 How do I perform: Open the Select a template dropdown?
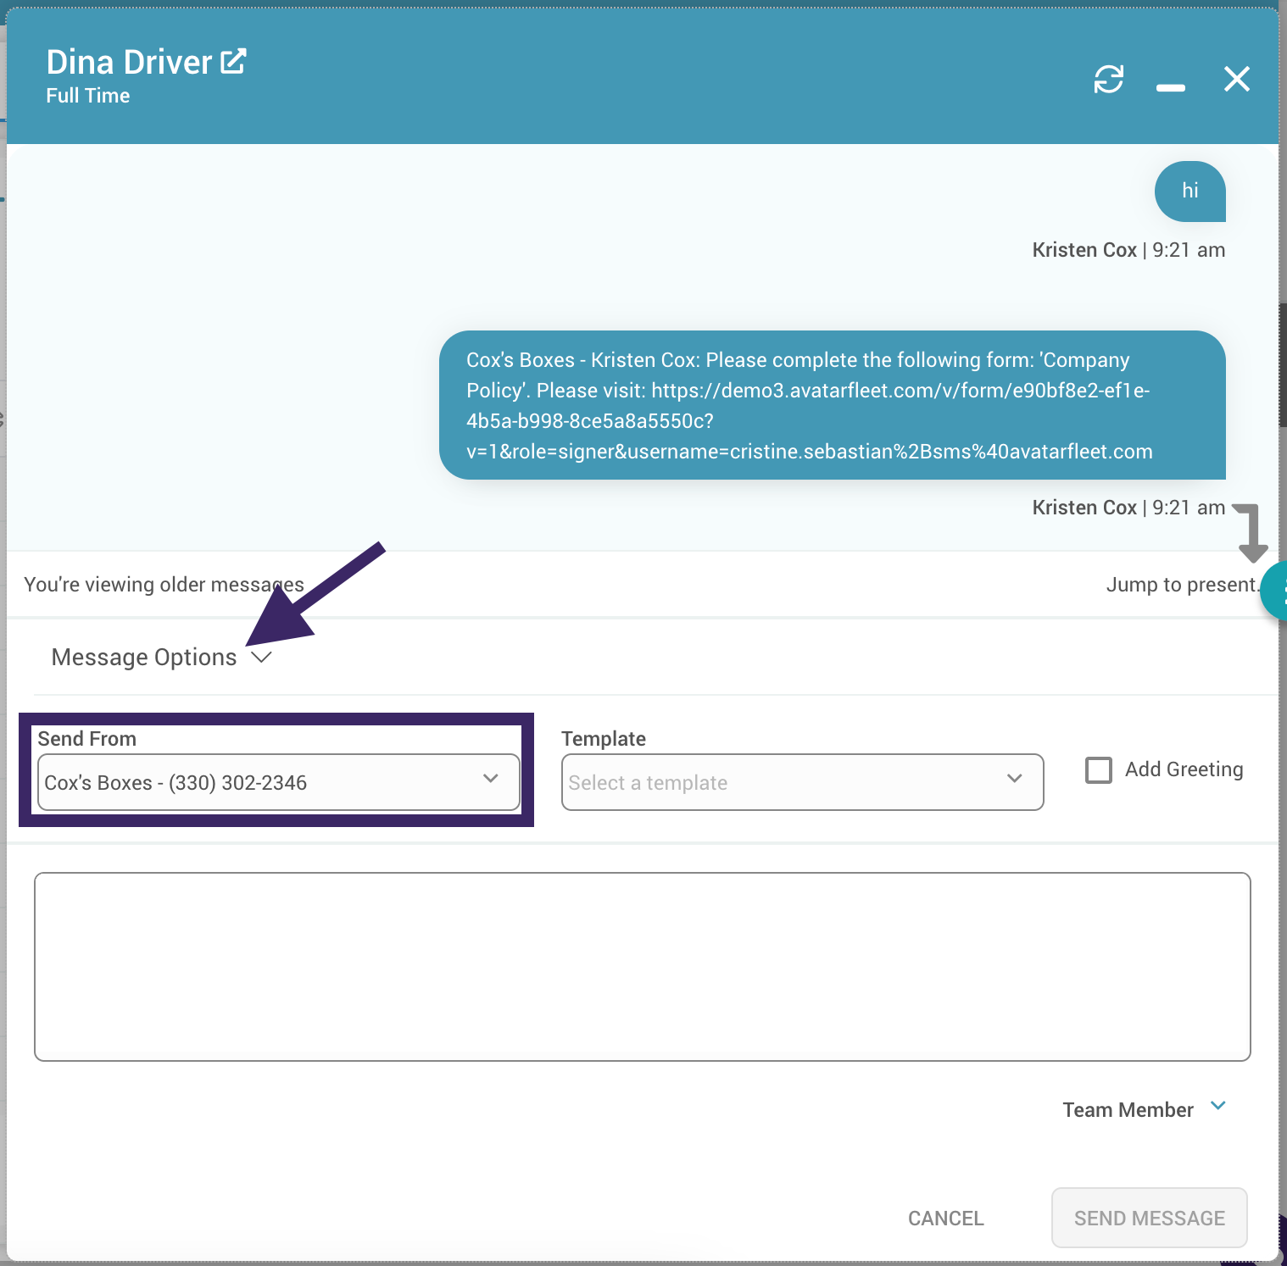point(801,782)
